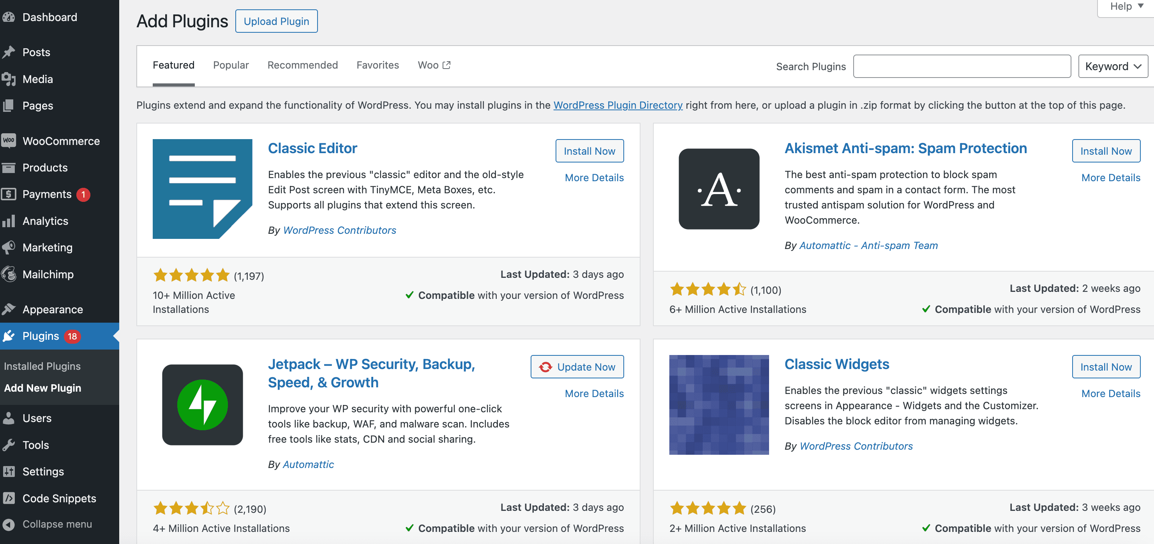This screenshot has width=1154, height=544.
Task: Click the Mailchimp monkey icon
Action: click(x=9, y=274)
